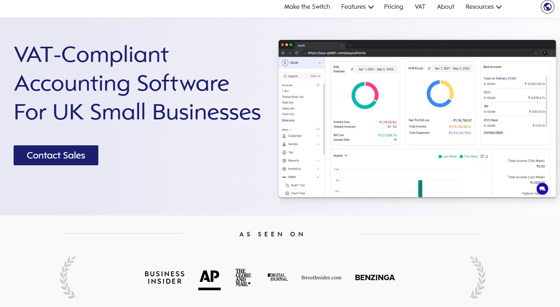The height and width of the screenshot is (307, 560).
Task: Go to Make the Switch page
Action: point(307,7)
